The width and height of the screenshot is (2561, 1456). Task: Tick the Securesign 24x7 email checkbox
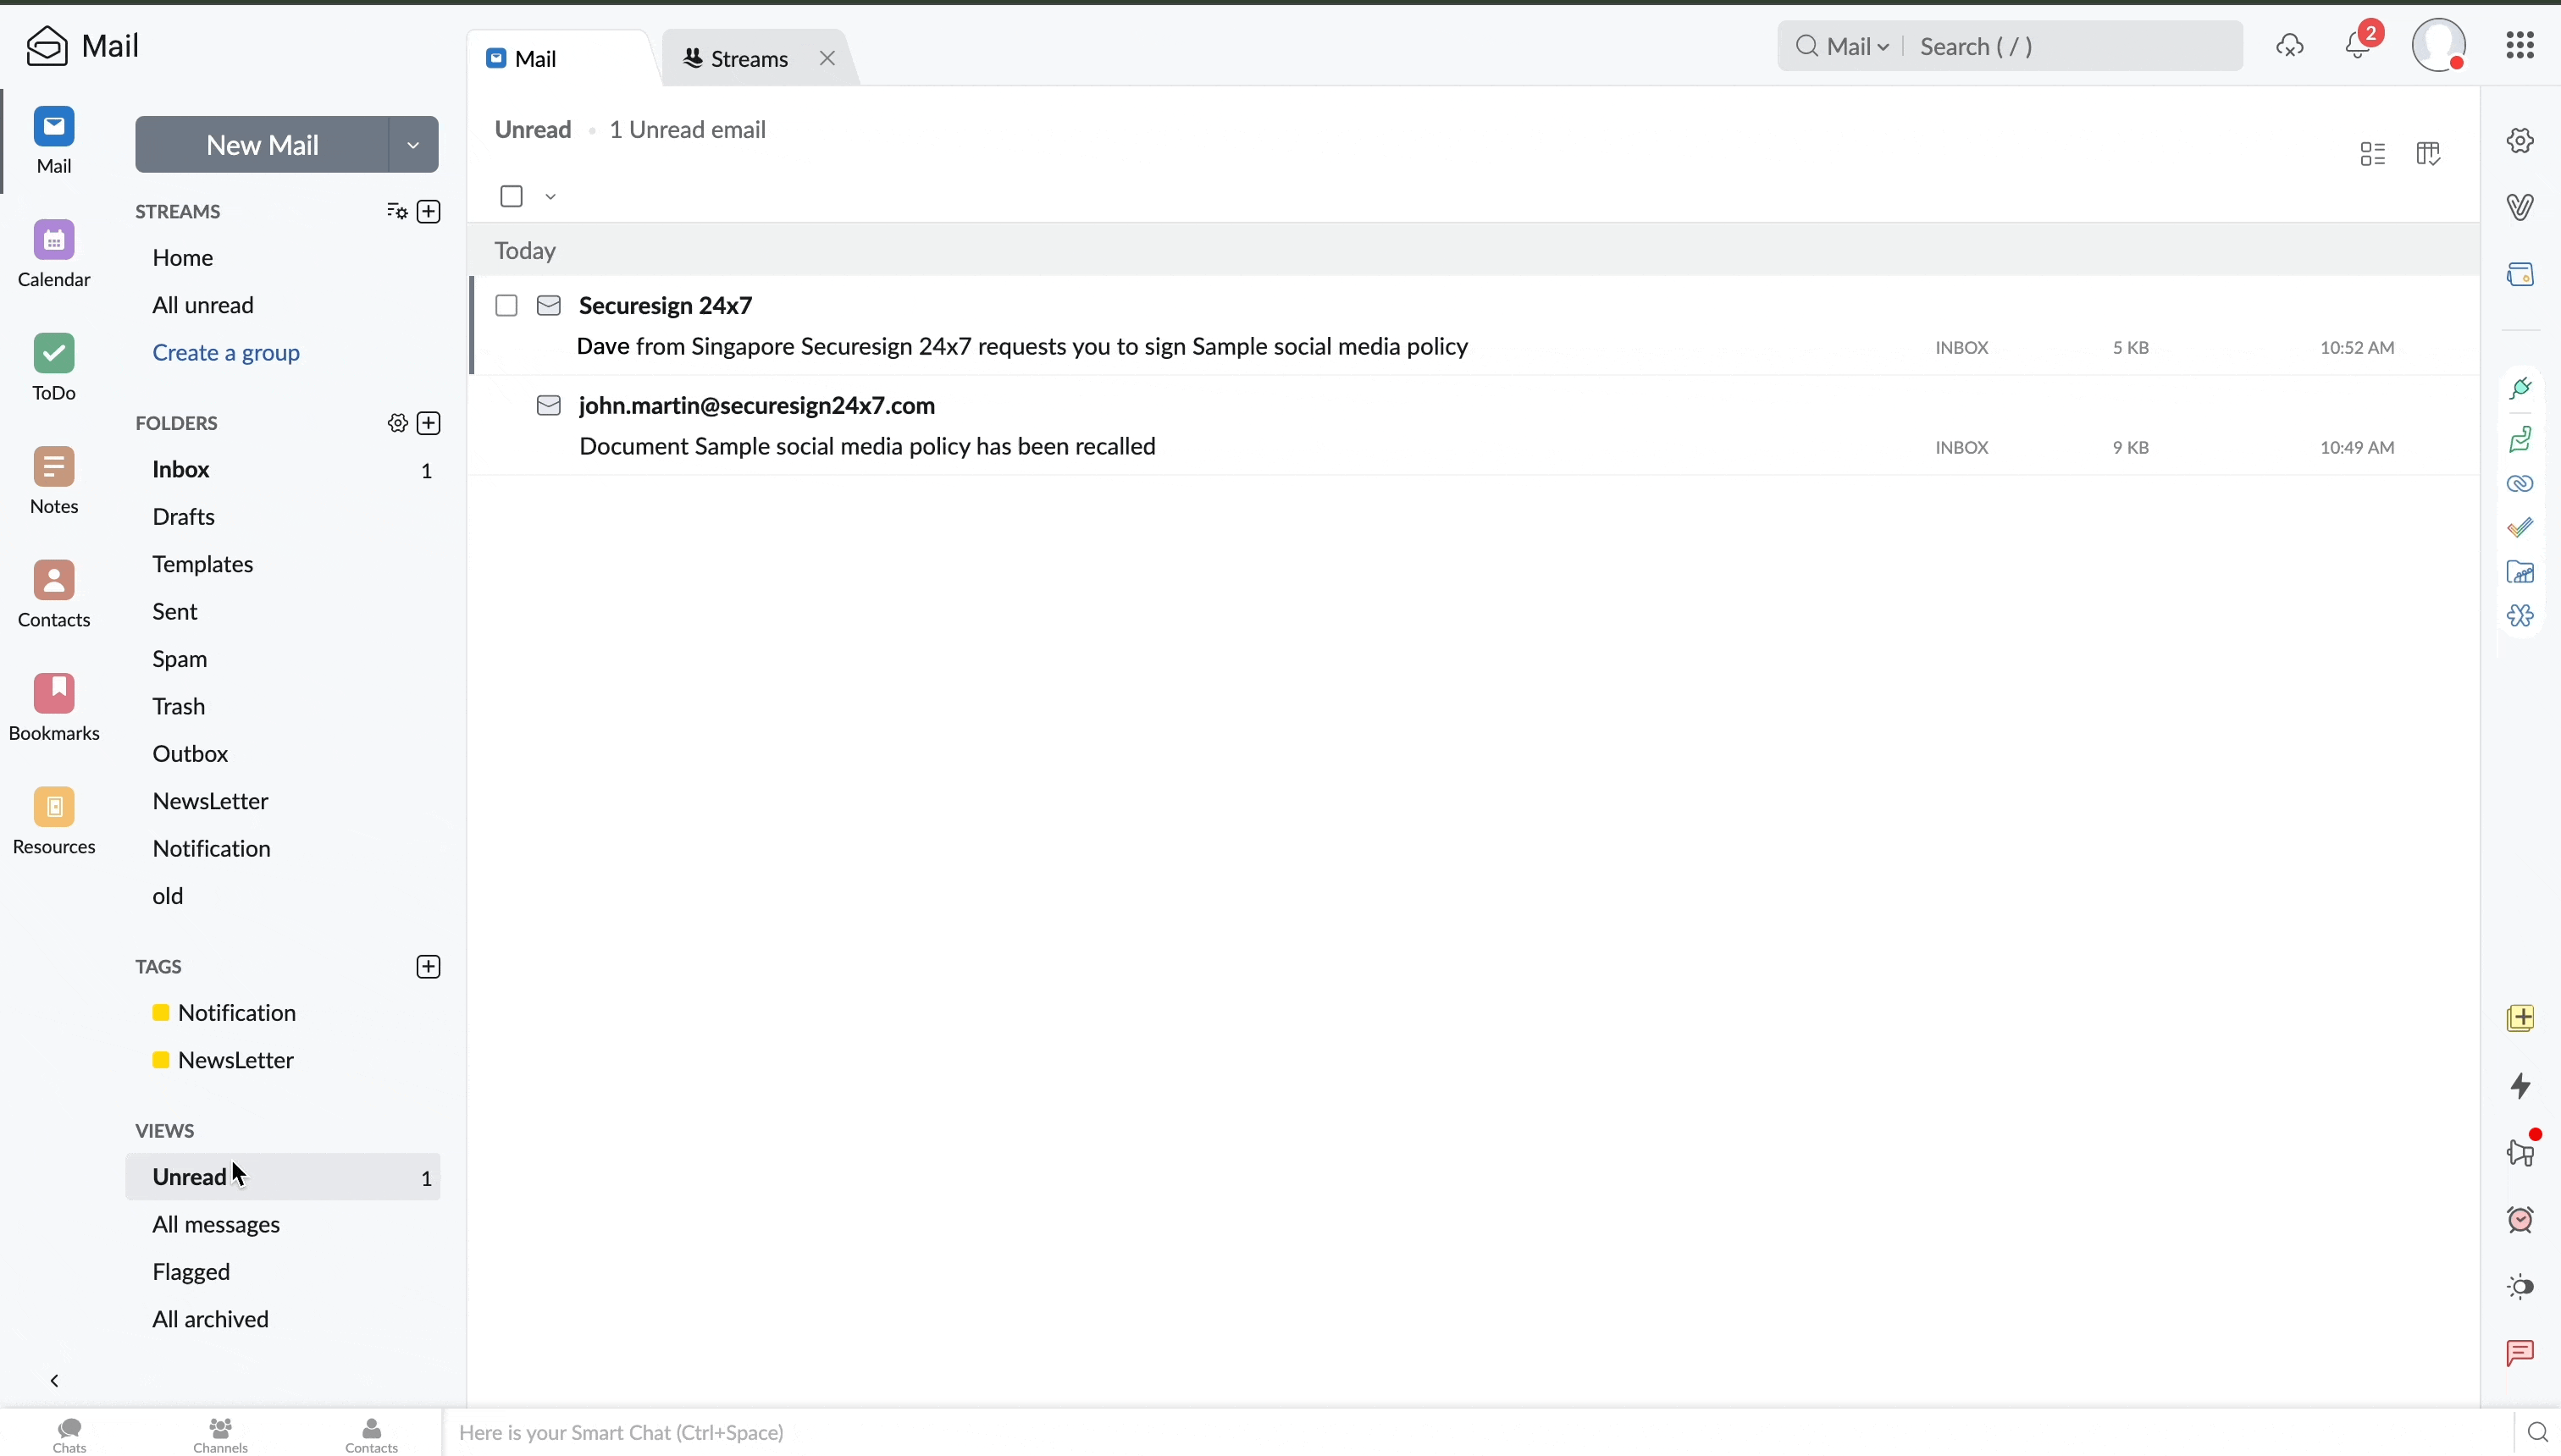coord(506,306)
